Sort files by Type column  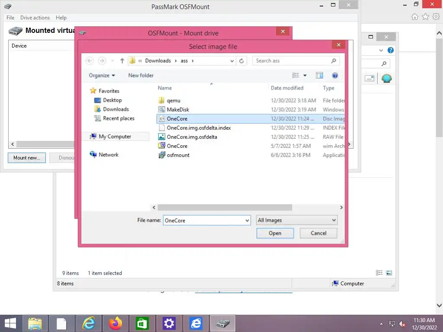329,88
